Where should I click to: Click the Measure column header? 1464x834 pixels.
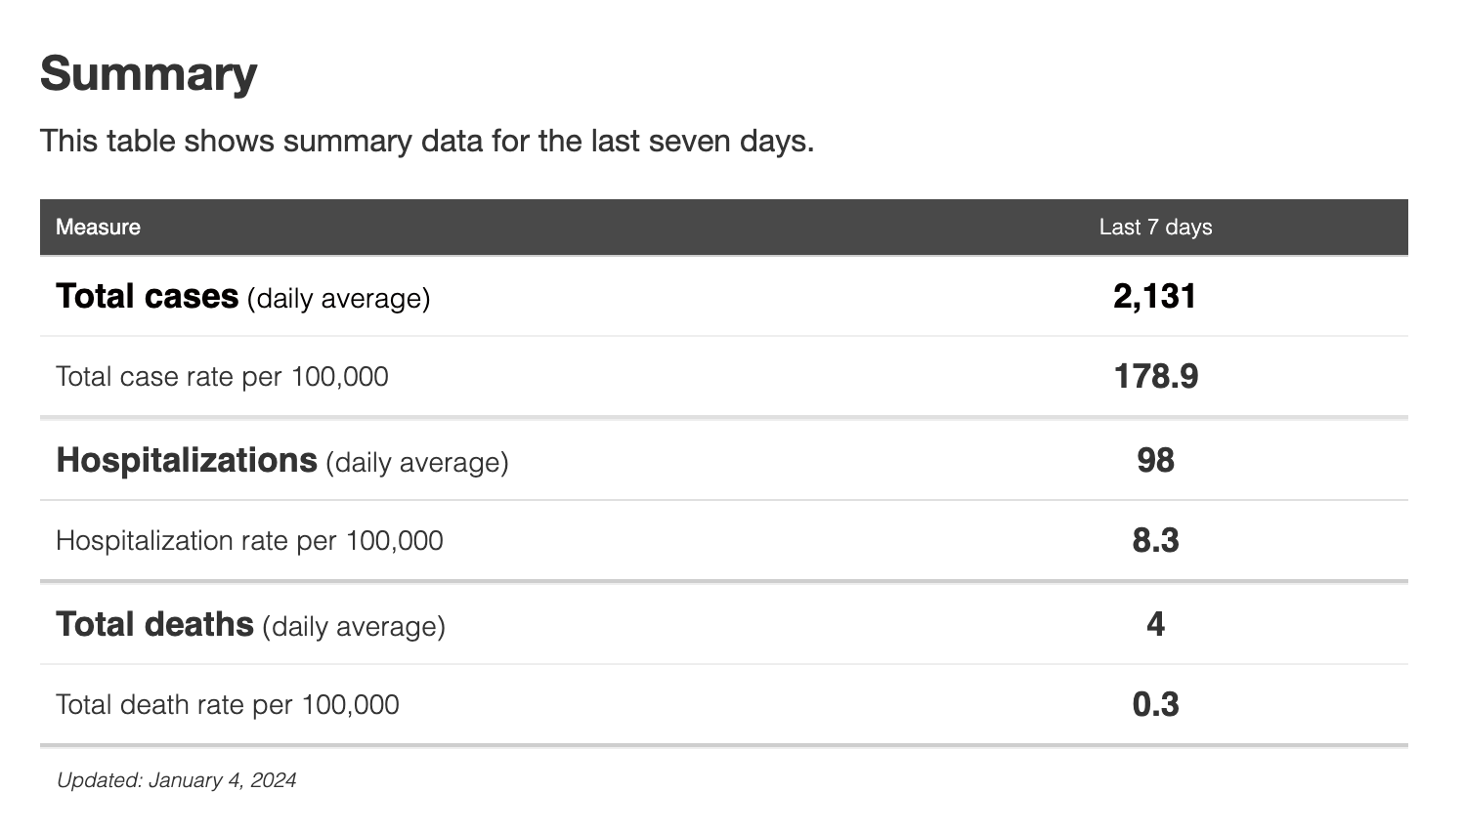98,228
